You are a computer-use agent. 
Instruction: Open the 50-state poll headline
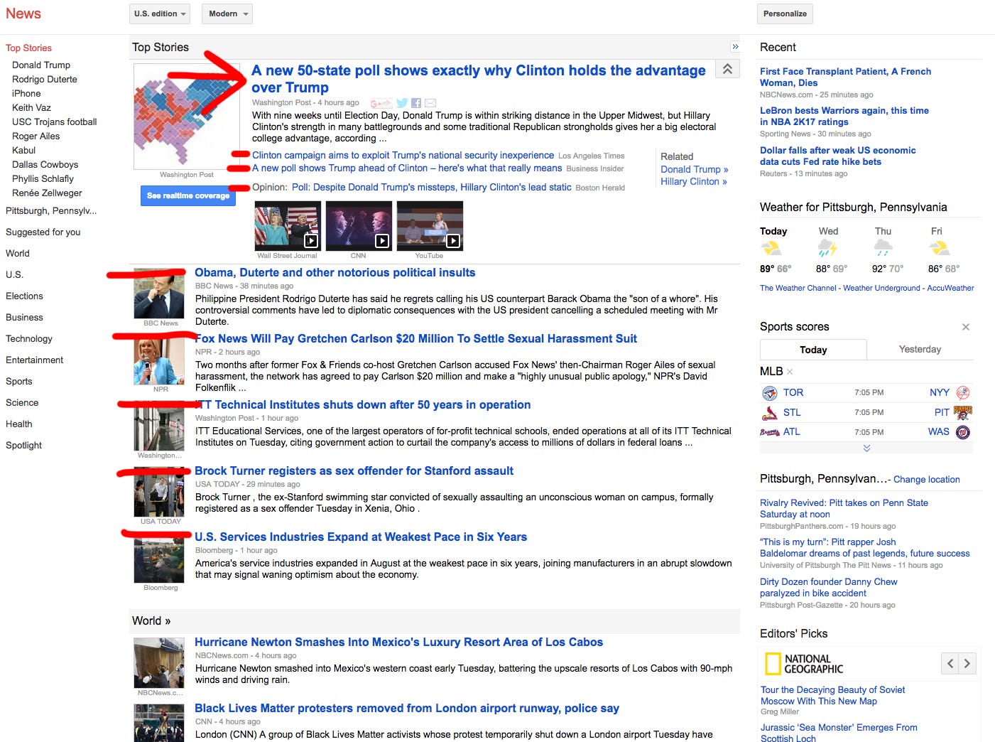[x=479, y=79]
